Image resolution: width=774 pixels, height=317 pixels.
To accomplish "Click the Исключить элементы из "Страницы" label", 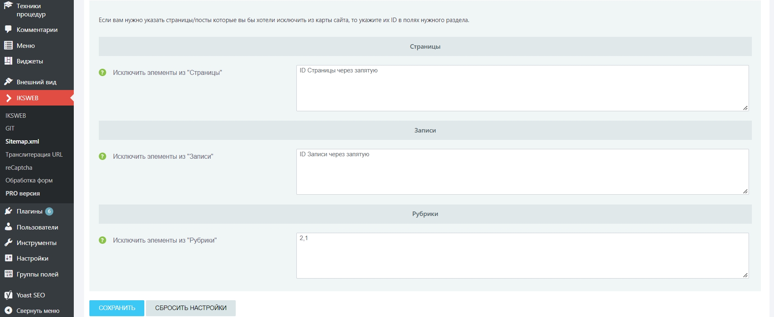I will (167, 72).
